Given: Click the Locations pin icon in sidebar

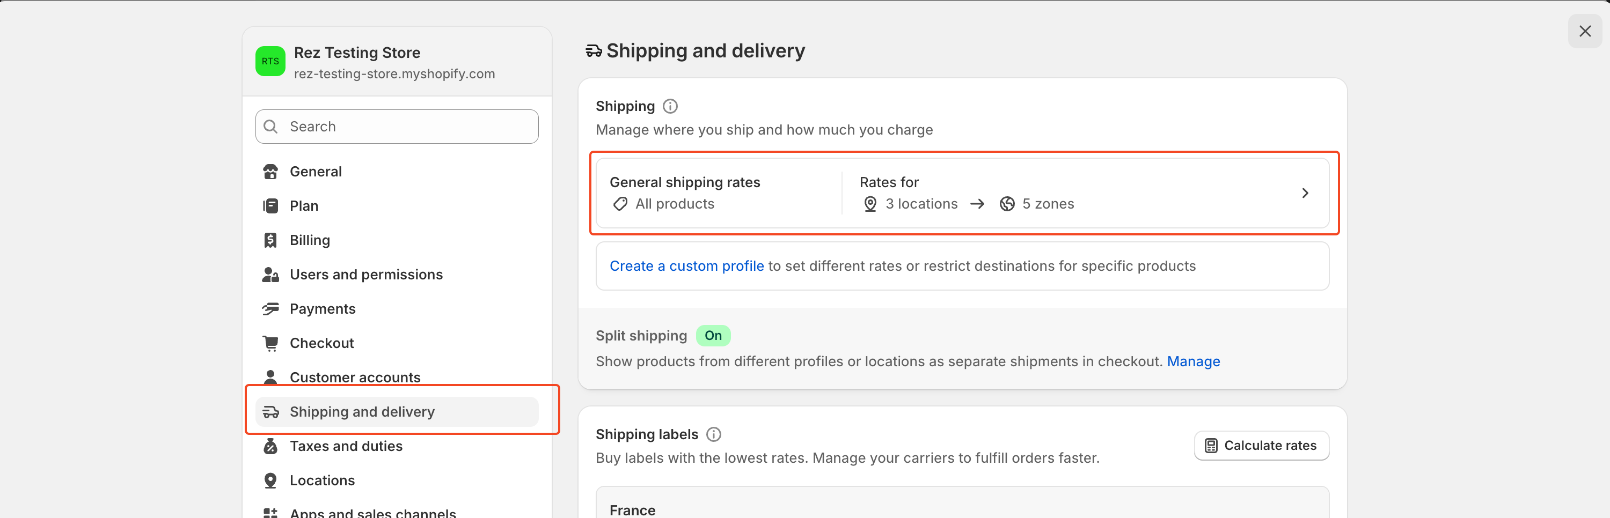Looking at the screenshot, I should point(270,480).
